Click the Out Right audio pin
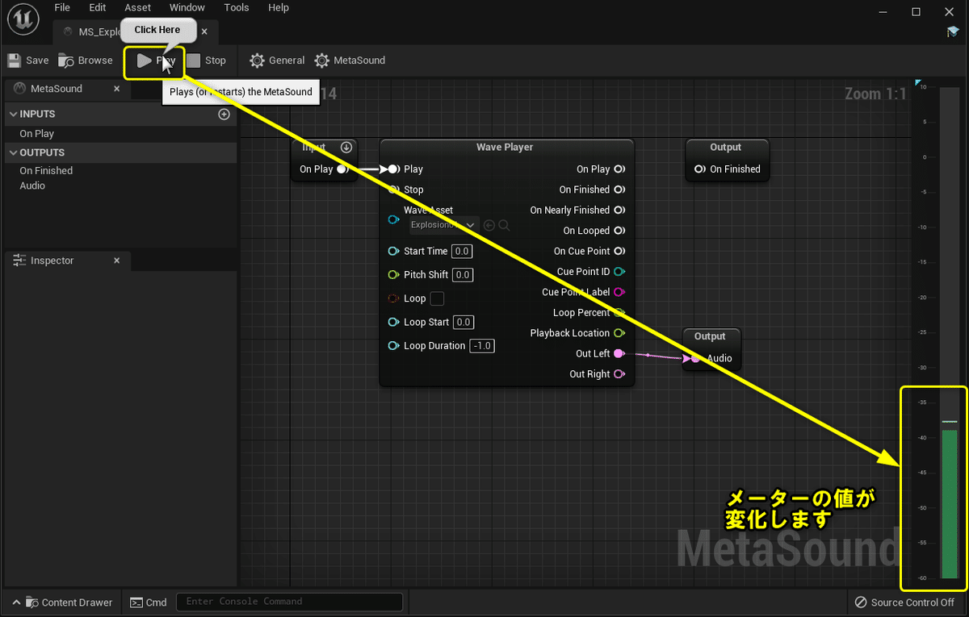Screen dimensions: 969x617 pyautogui.click(x=619, y=374)
